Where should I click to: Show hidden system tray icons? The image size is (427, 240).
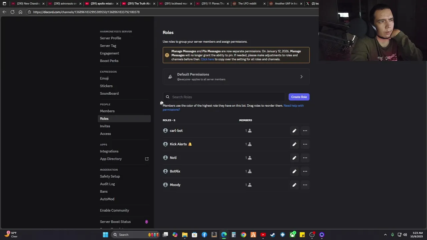pyautogui.click(x=385, y=235)
